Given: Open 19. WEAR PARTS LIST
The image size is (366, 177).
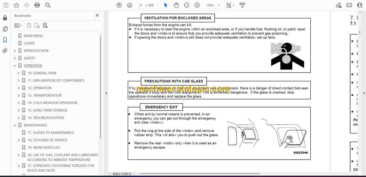Looking at the screenshot, I should (x=44, y=148).
